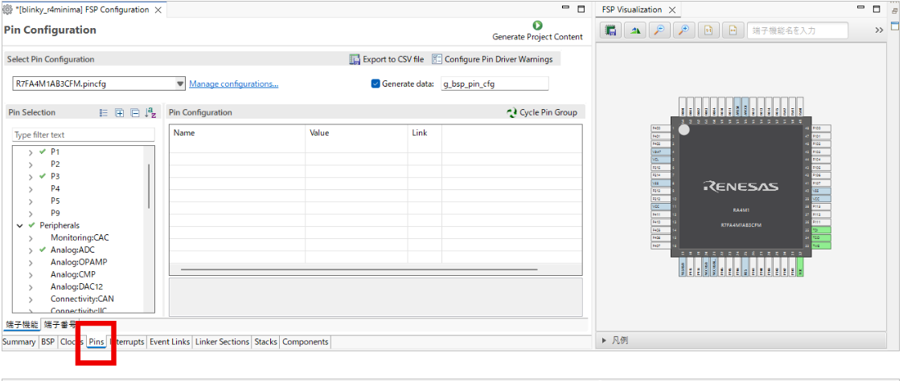Click the collapse all icon in Pin Selection

(x=135, y=112)
